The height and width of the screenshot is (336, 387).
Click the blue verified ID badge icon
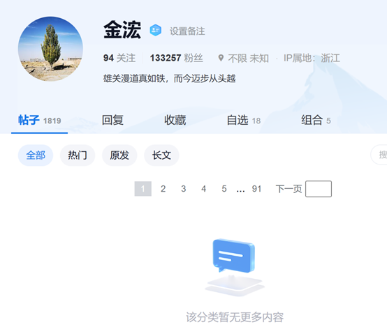pos(156,30)
